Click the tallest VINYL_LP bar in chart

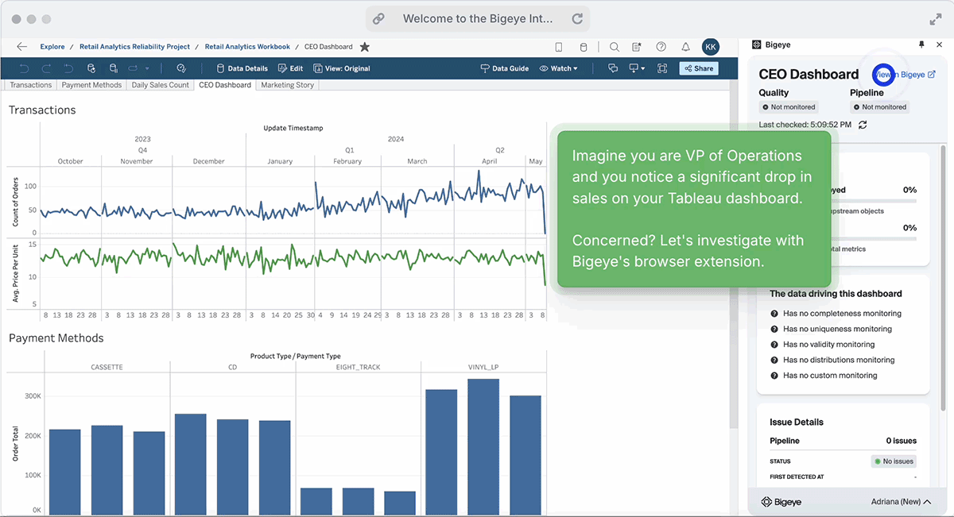(483, 446)
